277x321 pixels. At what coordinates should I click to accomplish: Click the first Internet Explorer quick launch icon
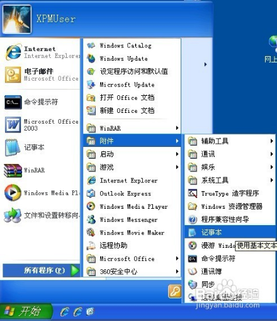(64, 312)
